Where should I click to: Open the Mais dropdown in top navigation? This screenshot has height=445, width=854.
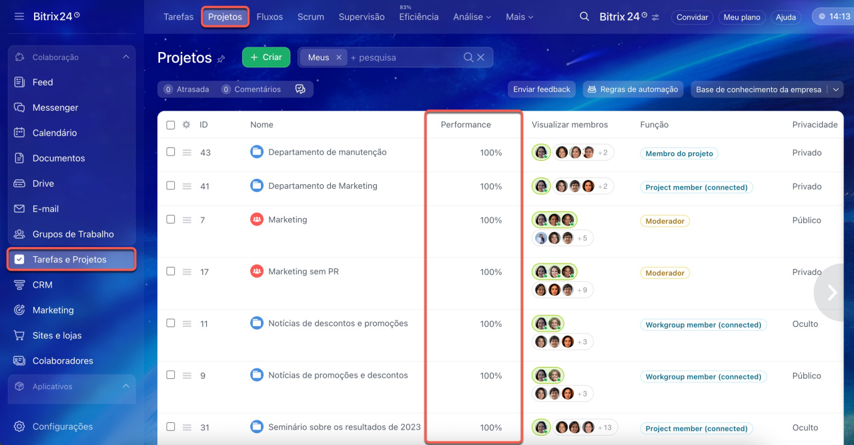pyautogui.click(x=519, y=17)
